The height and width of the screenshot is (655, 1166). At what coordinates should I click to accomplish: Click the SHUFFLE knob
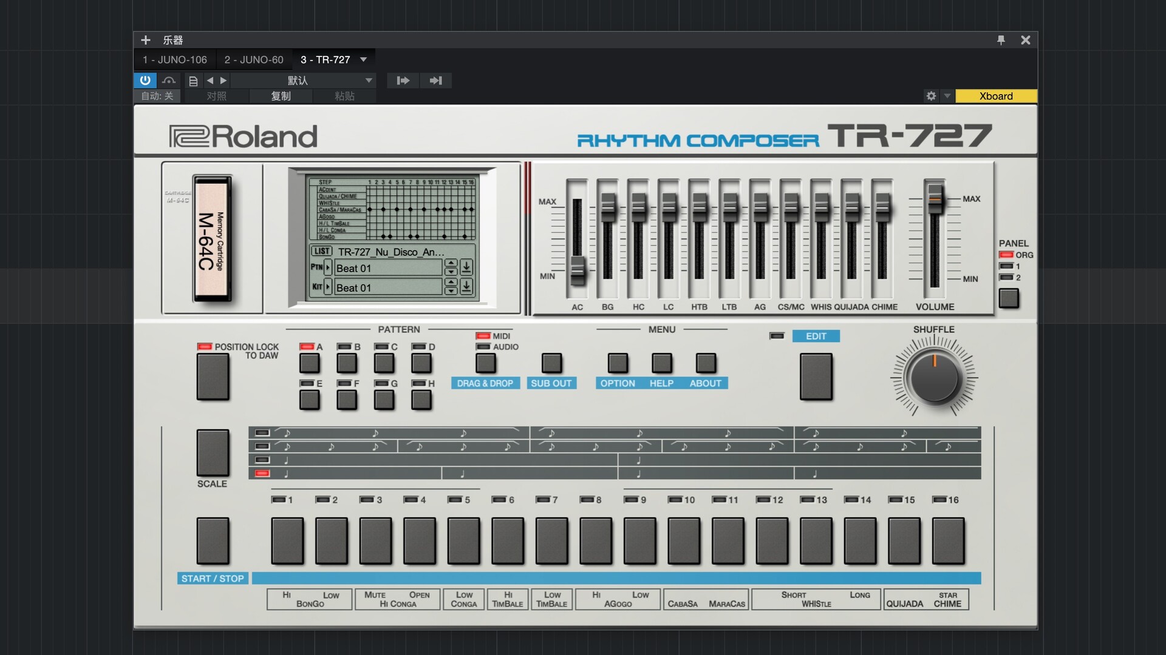click(934, 378)
